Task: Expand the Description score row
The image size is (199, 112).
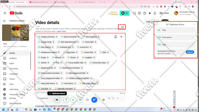Action: pyautogui.click(x=176, y=37)
